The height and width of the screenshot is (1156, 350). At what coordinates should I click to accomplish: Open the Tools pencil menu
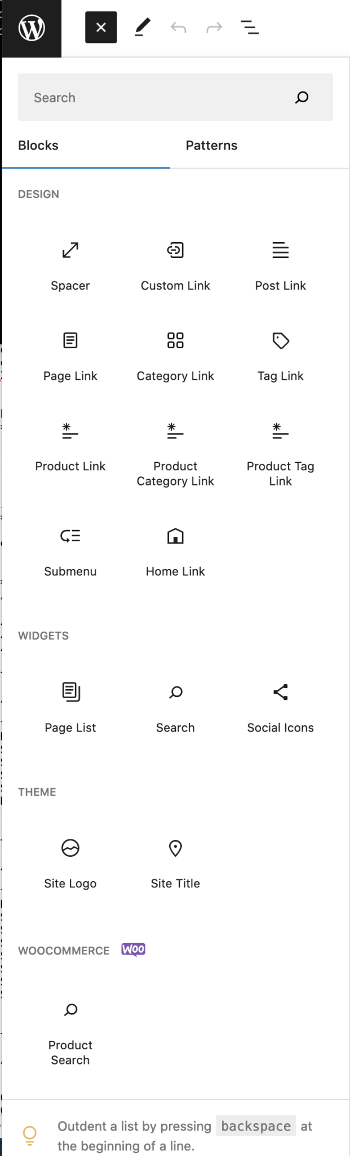tap(143, 27)
